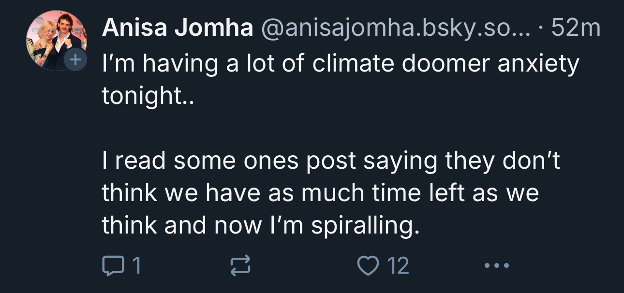The height and width of the screenshot is (293, 624).
Task: Click the line "think we have as much time left as we"
Action: pyautogui.click(x=320, y=192)
